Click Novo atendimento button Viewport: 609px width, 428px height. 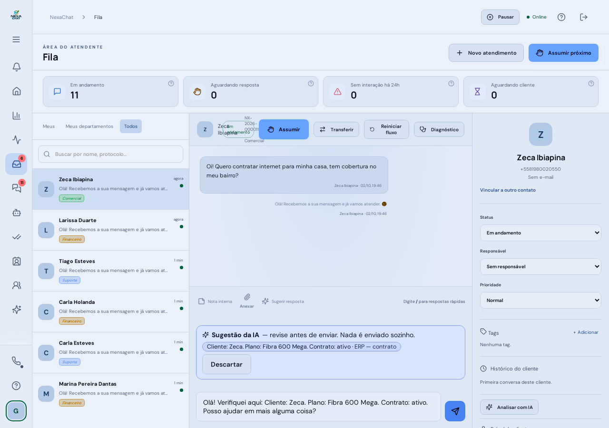tap(486, 53)
